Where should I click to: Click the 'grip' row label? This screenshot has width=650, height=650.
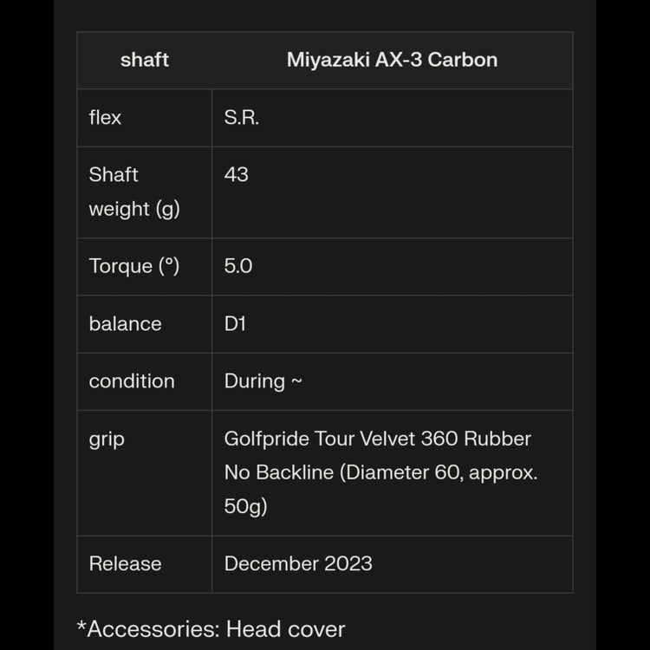[x=107, y=439]
